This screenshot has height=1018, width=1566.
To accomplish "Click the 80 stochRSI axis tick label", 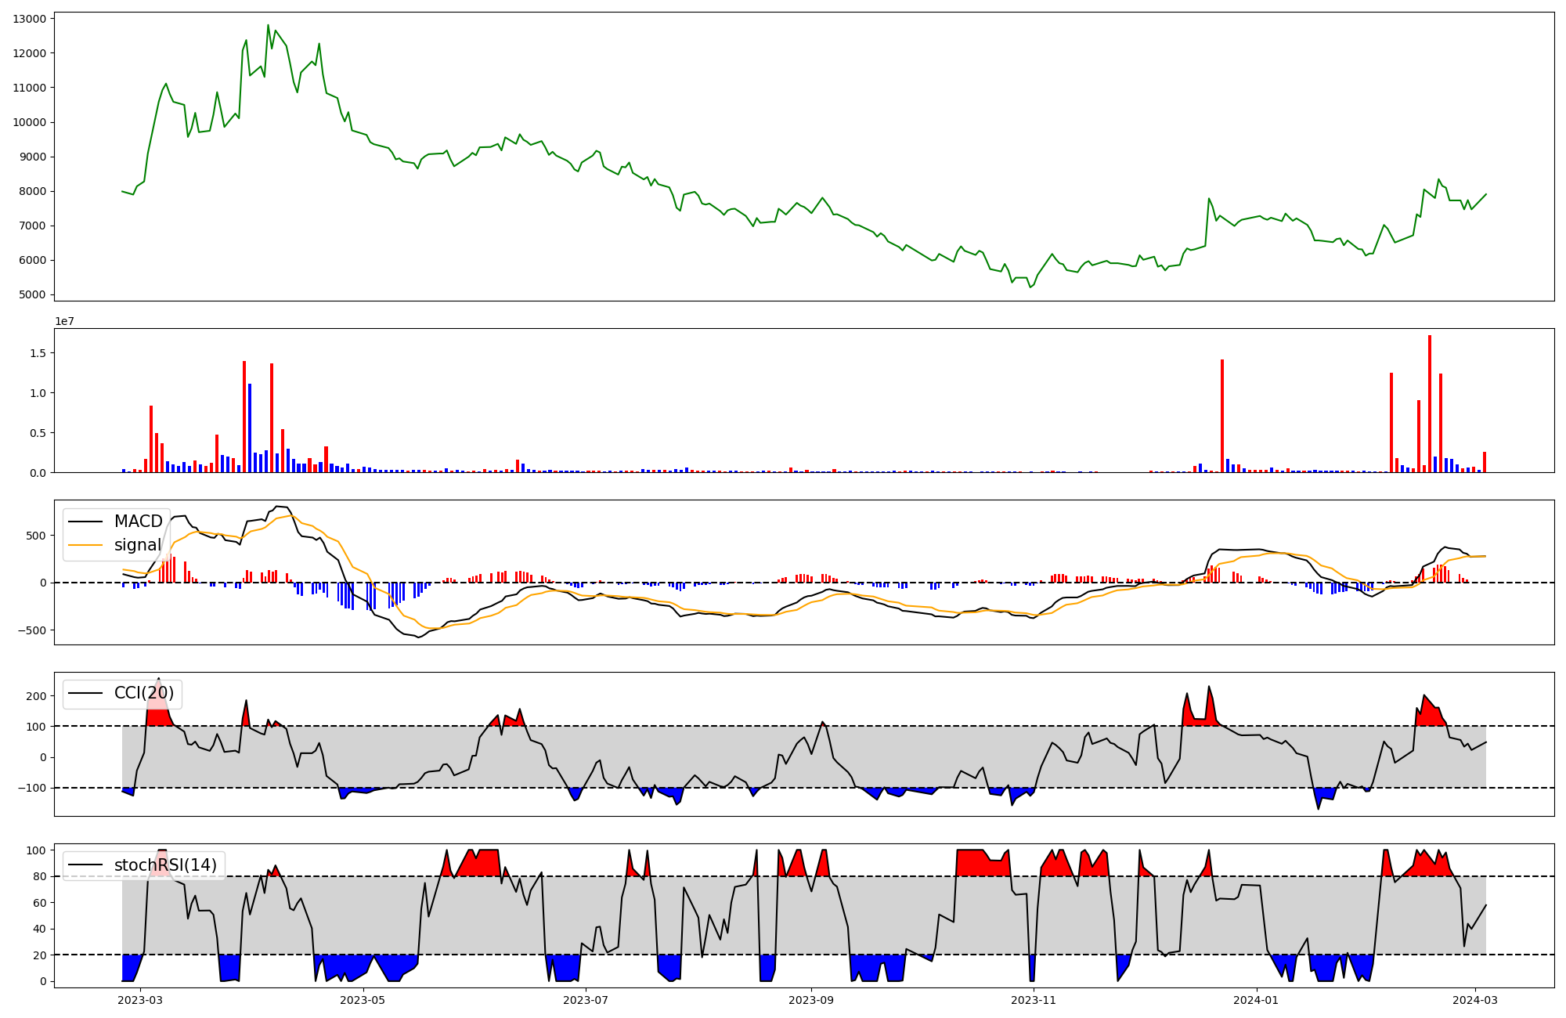I will 39,877.
